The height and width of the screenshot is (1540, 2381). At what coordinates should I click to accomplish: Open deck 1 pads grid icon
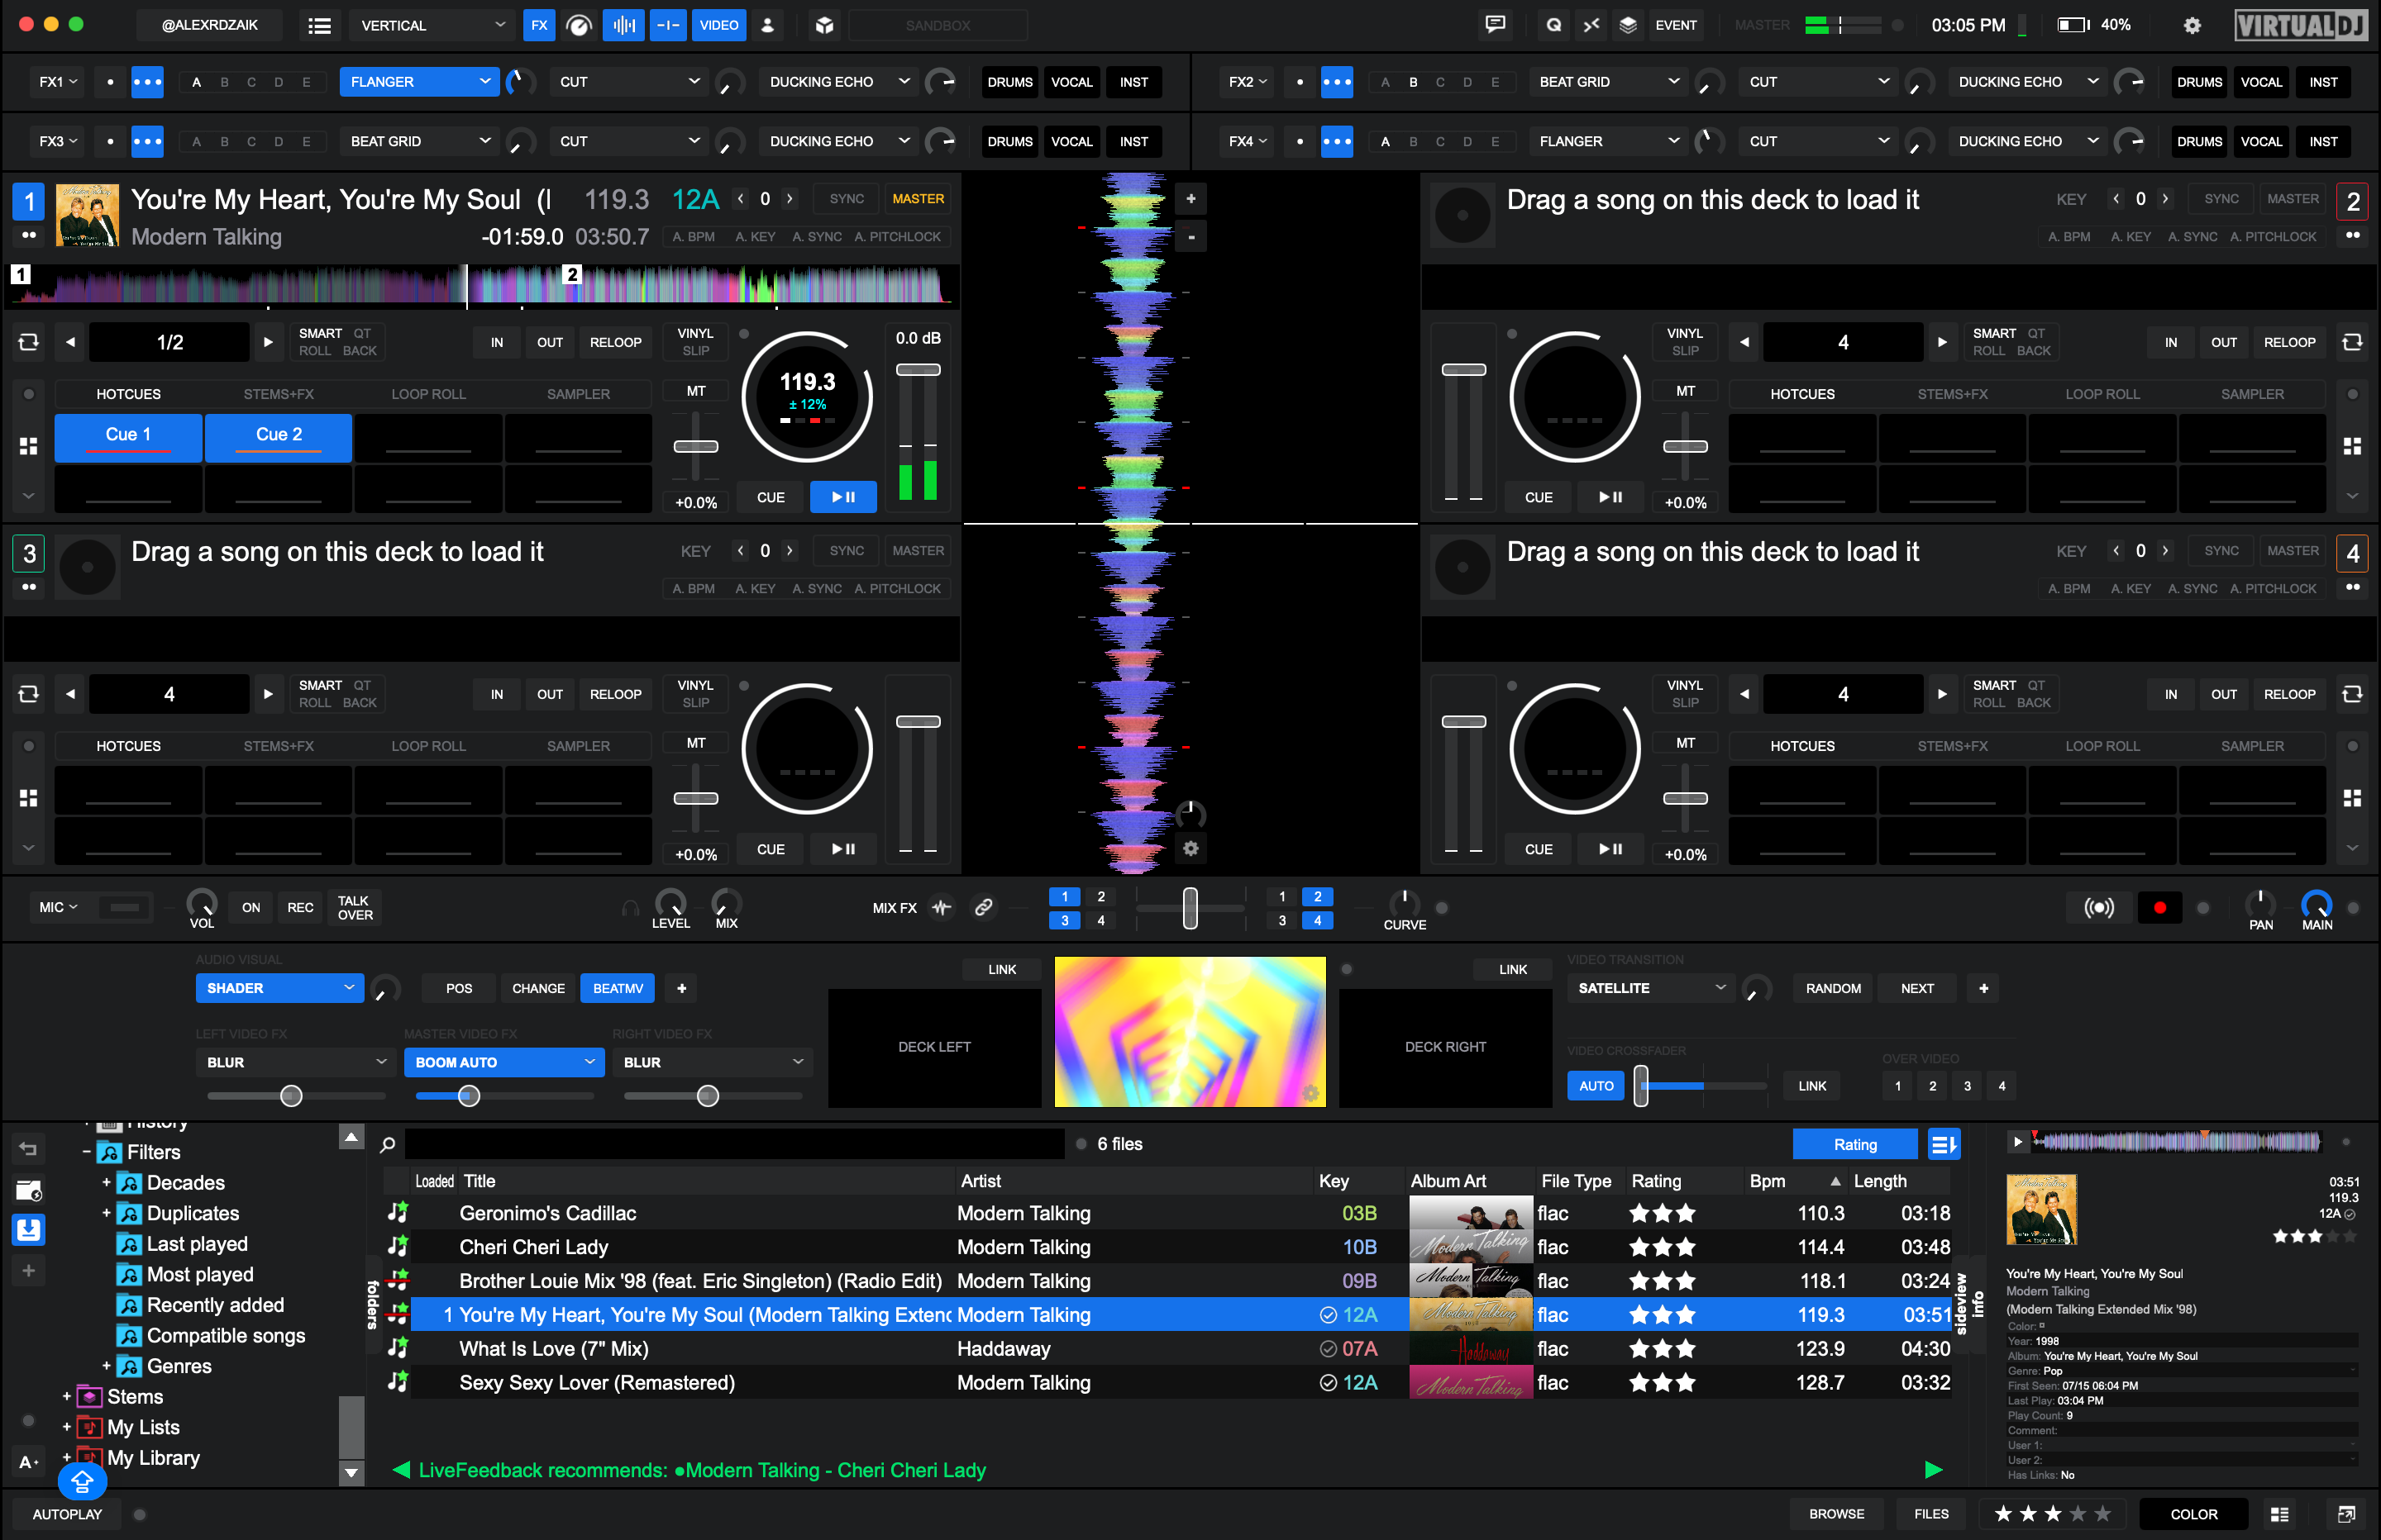[x=29, y=446]
